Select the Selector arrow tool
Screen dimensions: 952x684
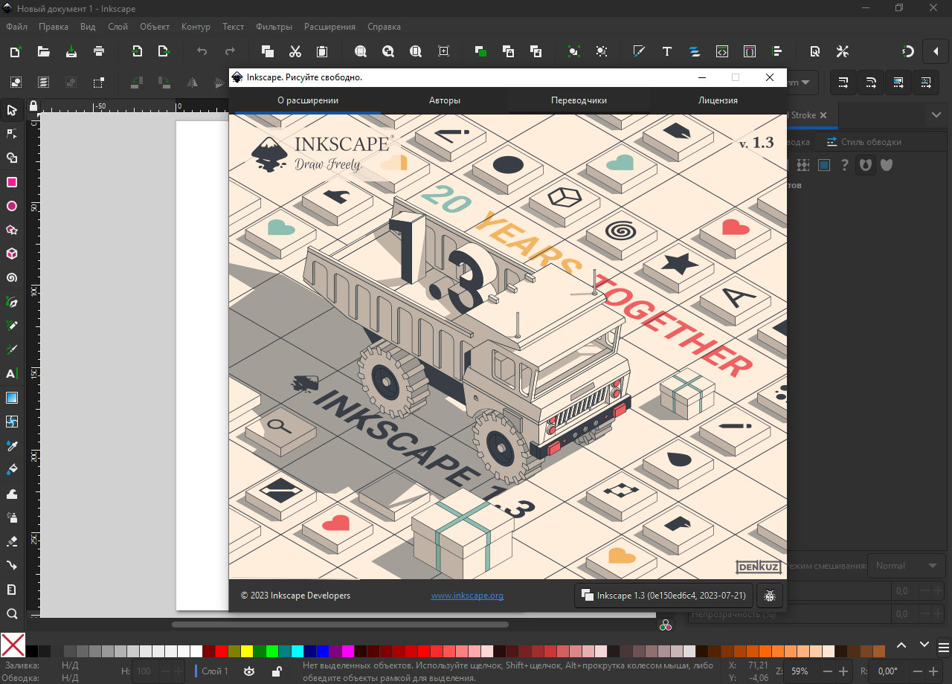(12, 110)
